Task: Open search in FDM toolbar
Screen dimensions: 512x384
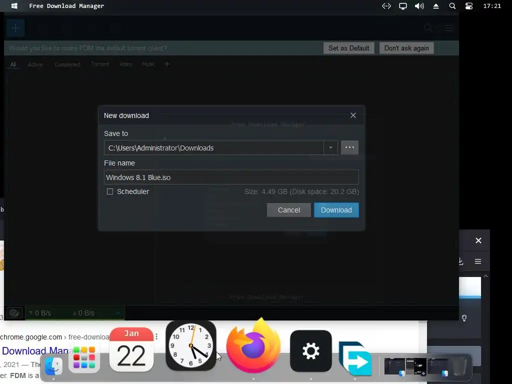Action: (x=428, y=28)
